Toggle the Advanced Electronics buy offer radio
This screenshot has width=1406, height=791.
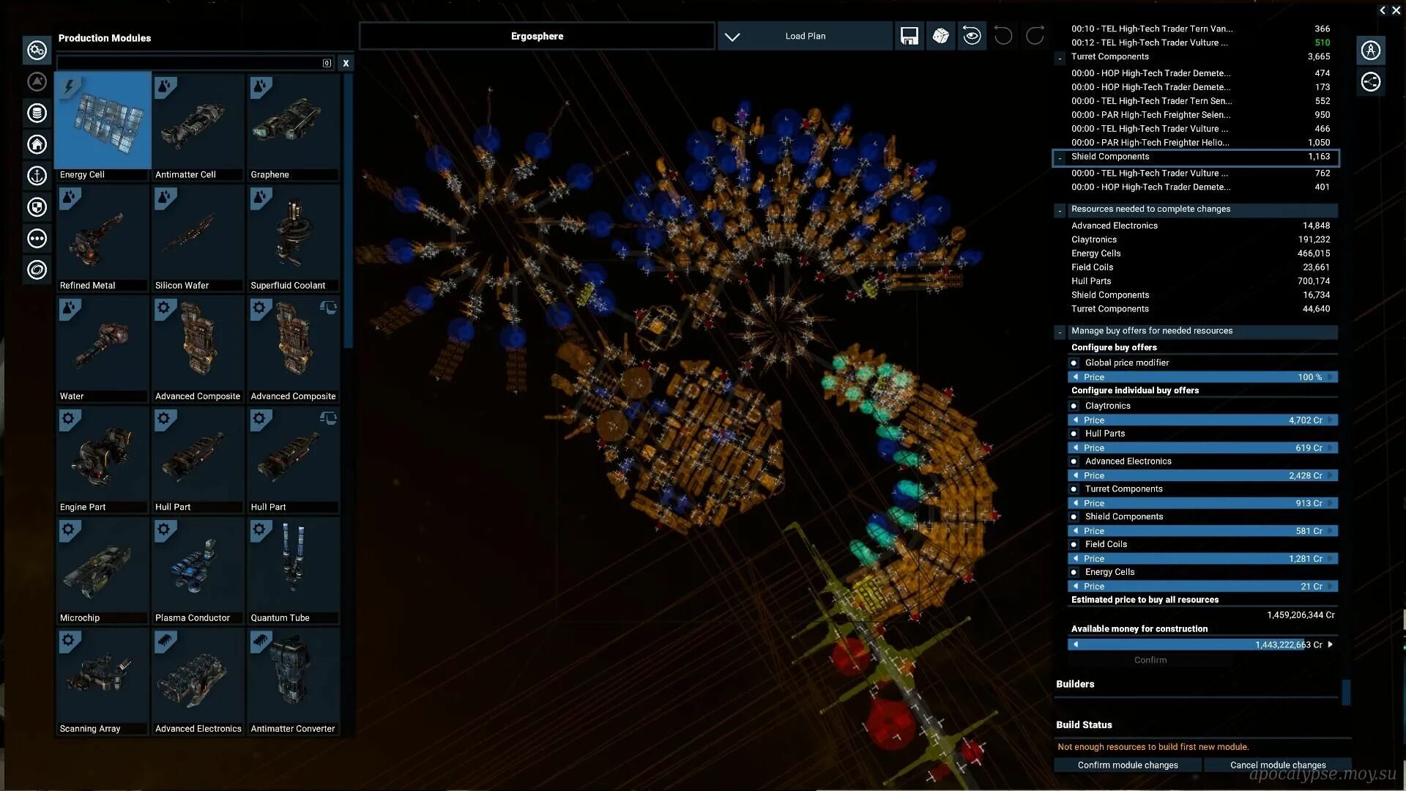[x=1074, y=461]
